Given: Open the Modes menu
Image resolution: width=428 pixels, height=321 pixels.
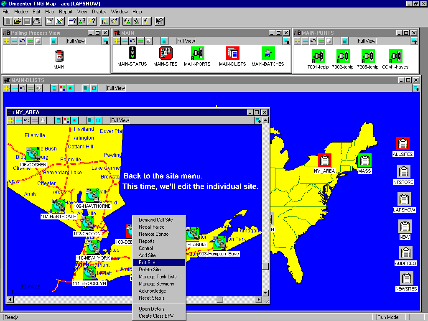Looking at the screenshot, I should pos(21,12).
